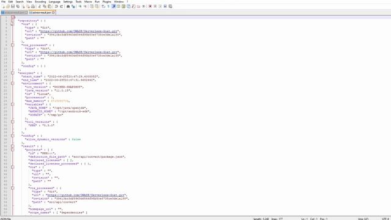This screenshot has height=220, width=391.
Task: Click the JSON file status bar label
Action: coord(5,219)
